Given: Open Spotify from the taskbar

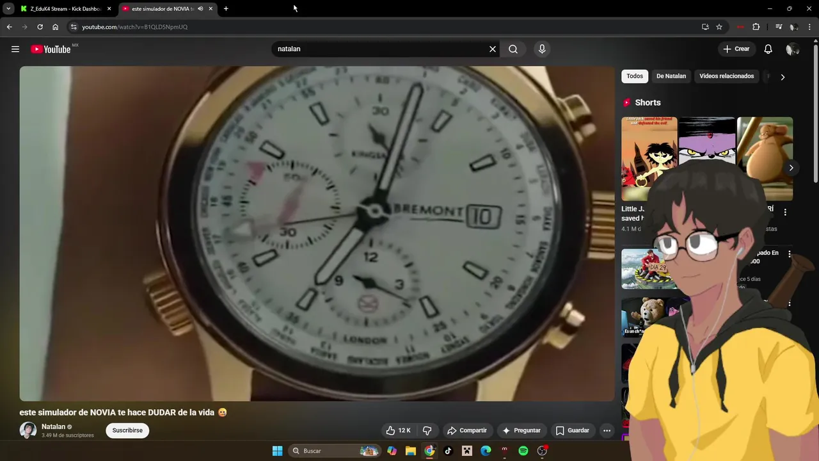Looking at the screenshot, I should pyautogui.click(x=523, y=451).
